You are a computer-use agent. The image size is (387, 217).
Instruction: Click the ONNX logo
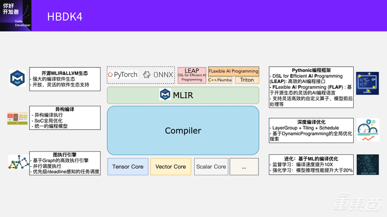coord(158,74)
